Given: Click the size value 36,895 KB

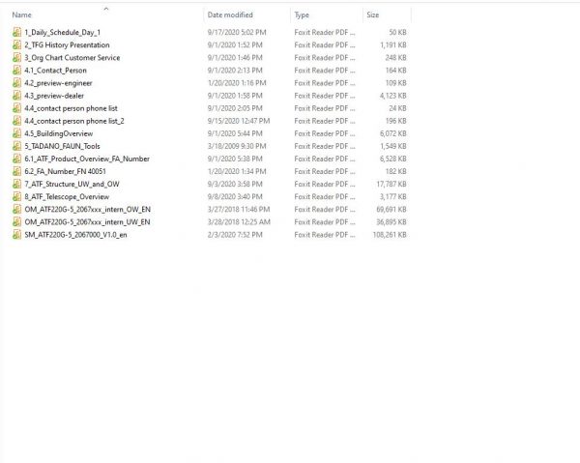Looking at the screenshot, I should pos(391,222).
